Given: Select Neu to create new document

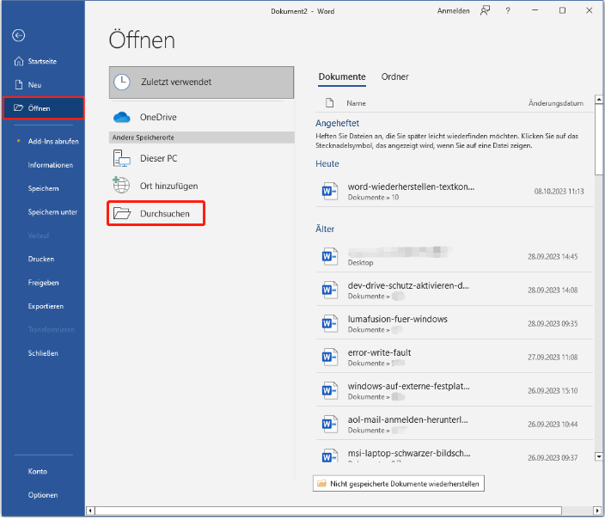Looking at the screenshot, I should (34, 85).
